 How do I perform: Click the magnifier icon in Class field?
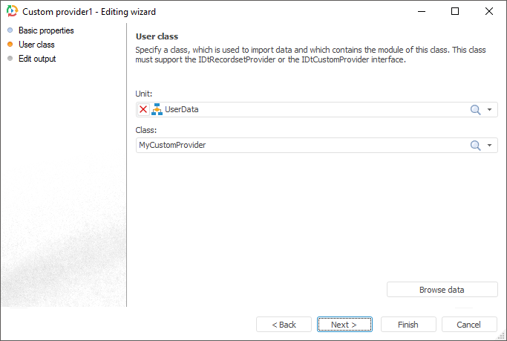coord(476,146)
